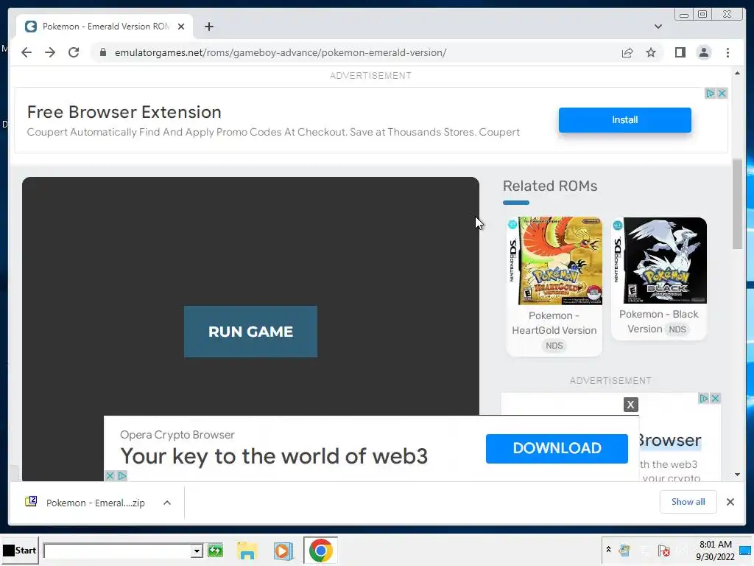
Task: Expand the taskbar address dropdown arrow
Action: pos(197,551)
